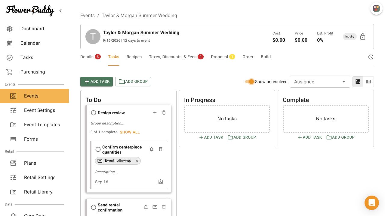Collapse the sidebar with the chevron arrow
Image resolution: width=385 pixels, height=216 pixels.
click(60, 11)
